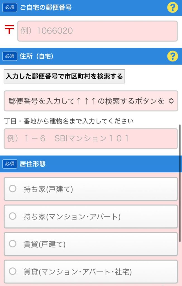The width and height of the screenshot is (182, 286).
Task: Choose 賃貸(マンション･アパート･社宅) option
Action: pos(91,271)
